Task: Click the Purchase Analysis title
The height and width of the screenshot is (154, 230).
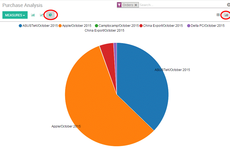Action: 23,5
